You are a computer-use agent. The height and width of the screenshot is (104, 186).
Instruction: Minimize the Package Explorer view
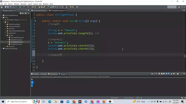pyautogui.click(x=26, y=10)
